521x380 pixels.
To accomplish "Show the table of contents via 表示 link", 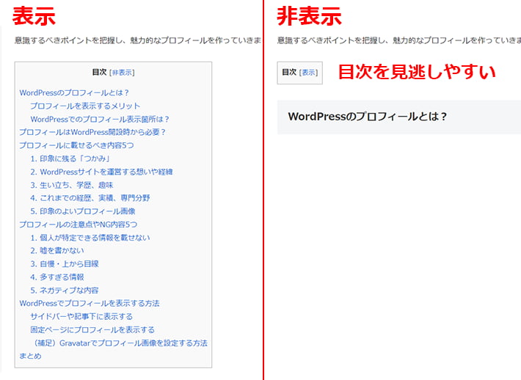I will (308, 73).
